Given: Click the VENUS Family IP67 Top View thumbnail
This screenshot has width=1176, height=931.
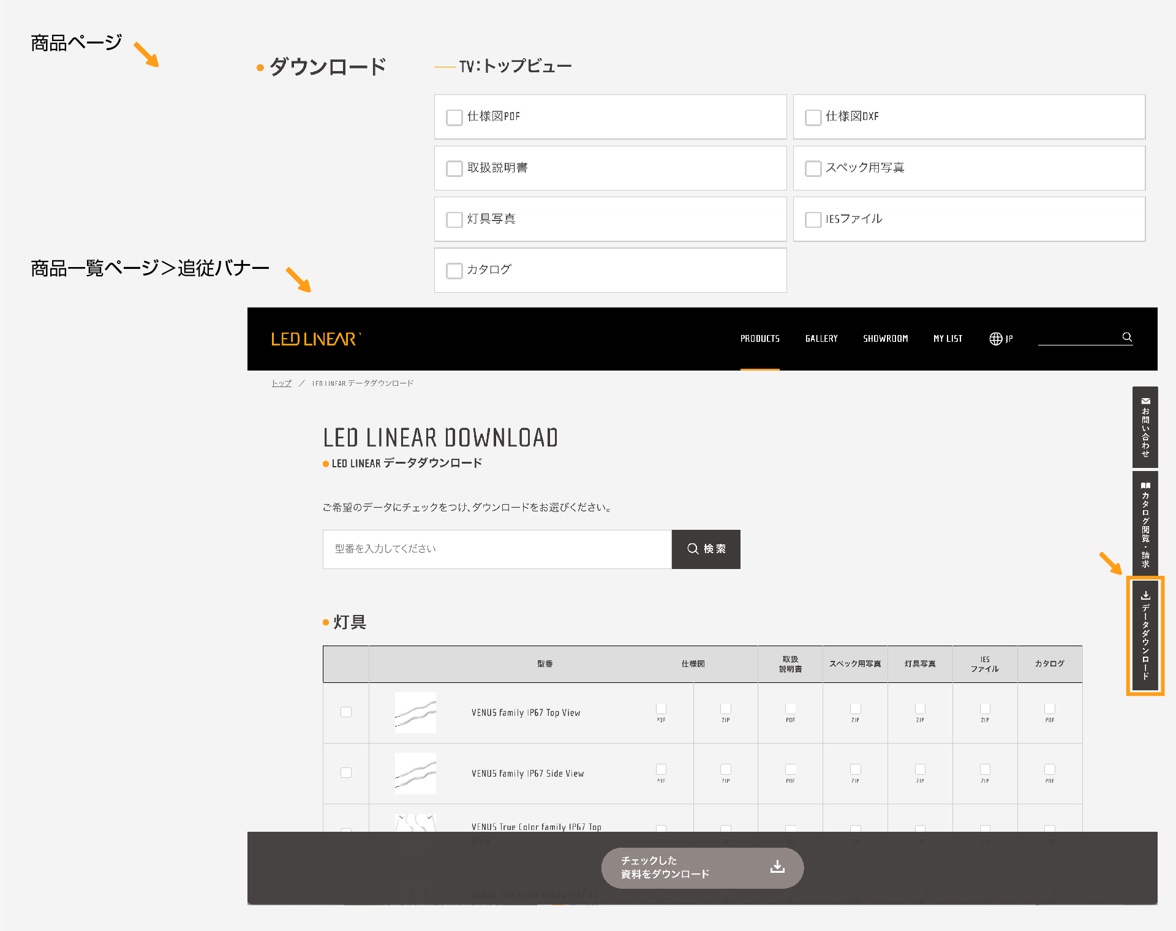Looking at the screenshot, I should click(x=415, y=712).
